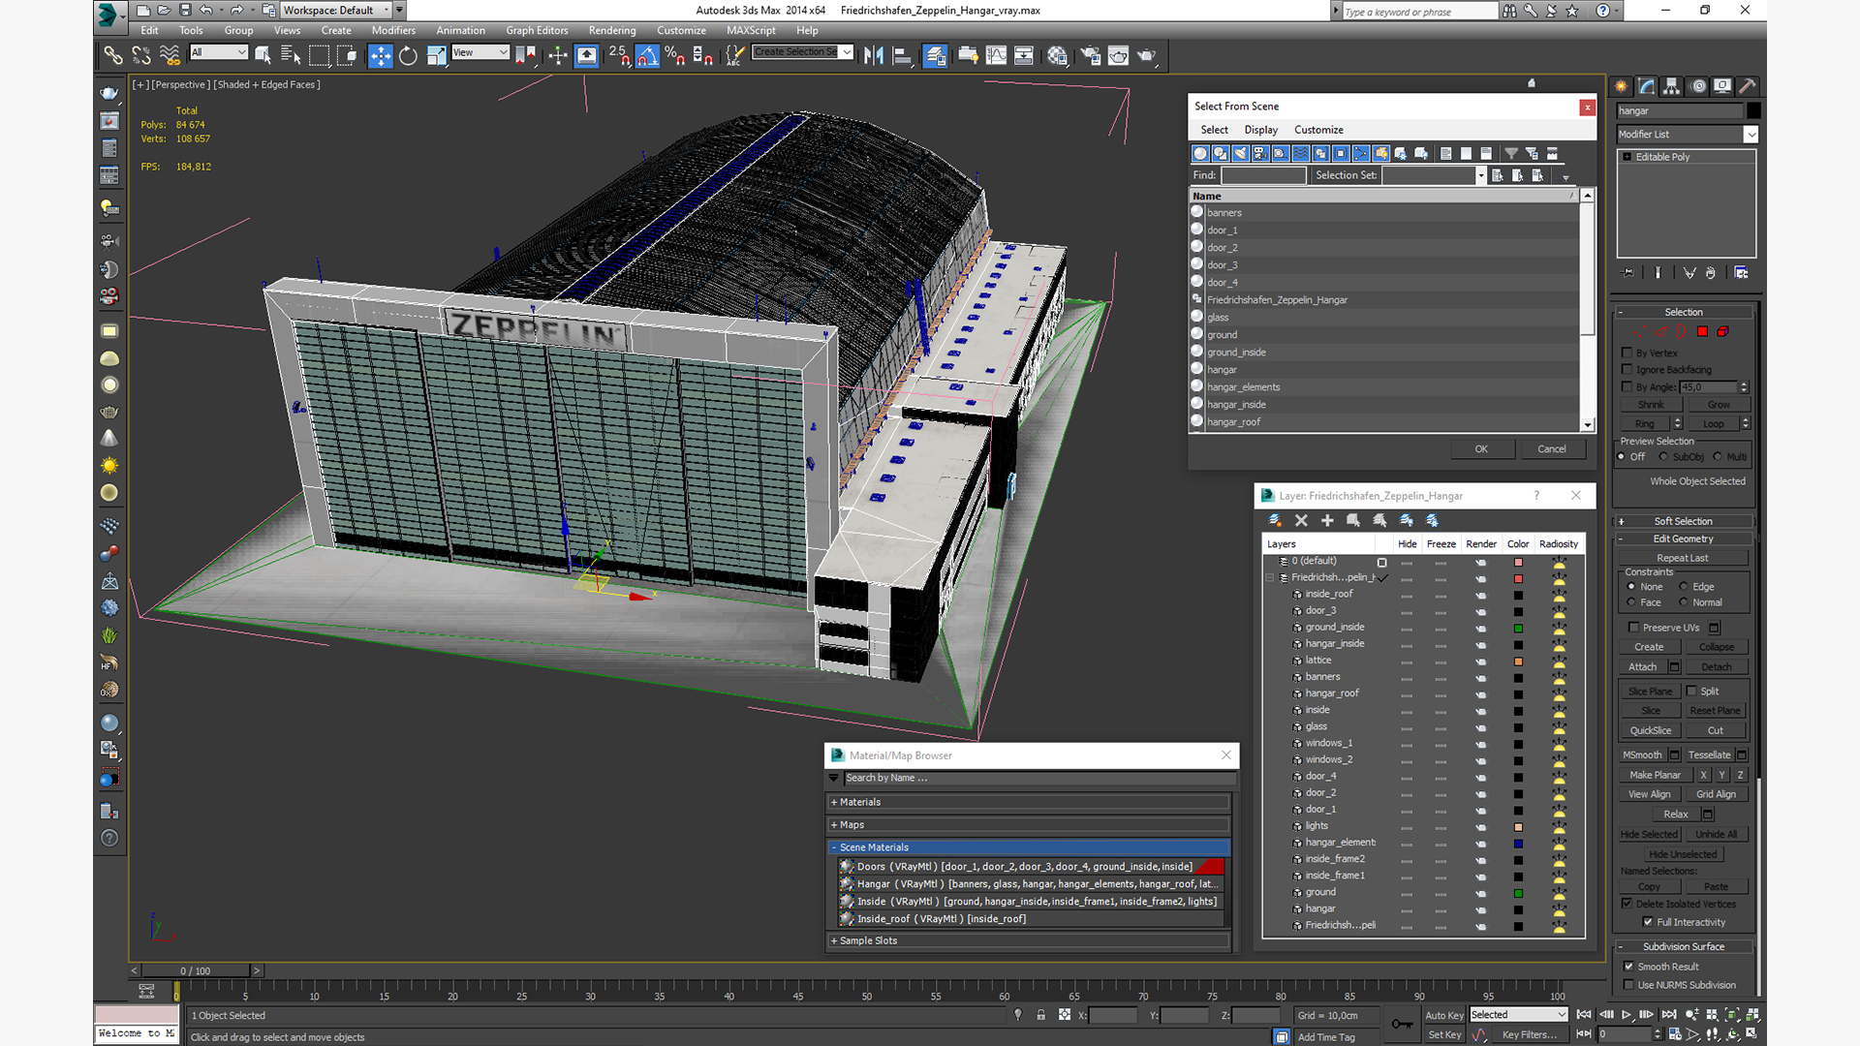The height and width of the screenshot is (1046, 1860).
Task: Select Face constraint radio button
Action: (x=1631, y=602)
